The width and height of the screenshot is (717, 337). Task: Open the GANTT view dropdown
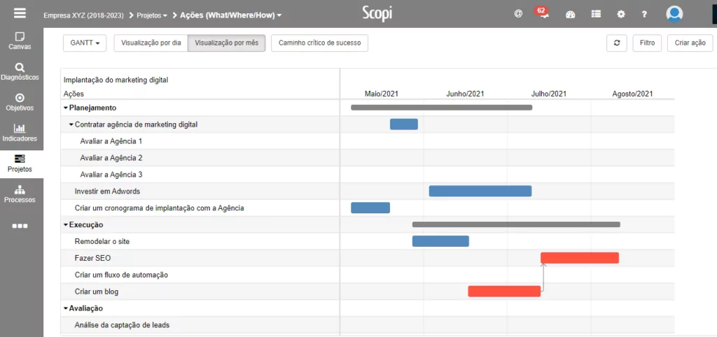[x=85, y=43]
